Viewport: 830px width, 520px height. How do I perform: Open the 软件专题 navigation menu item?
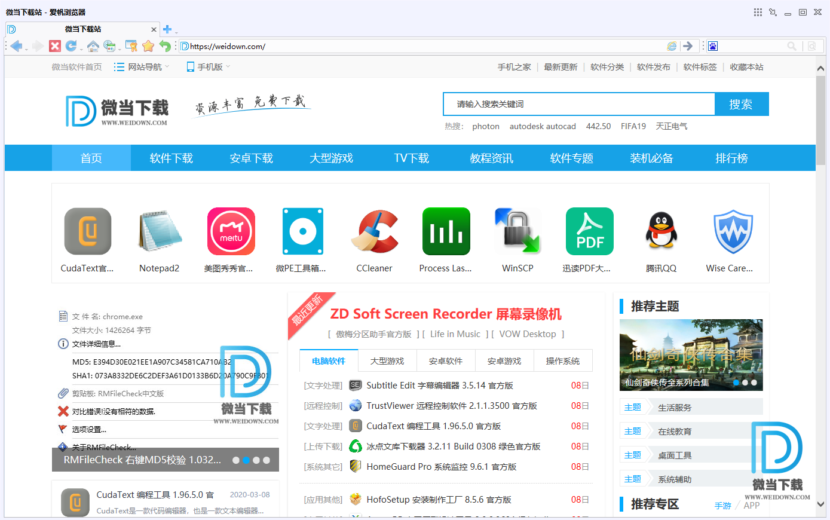(571, 158)
